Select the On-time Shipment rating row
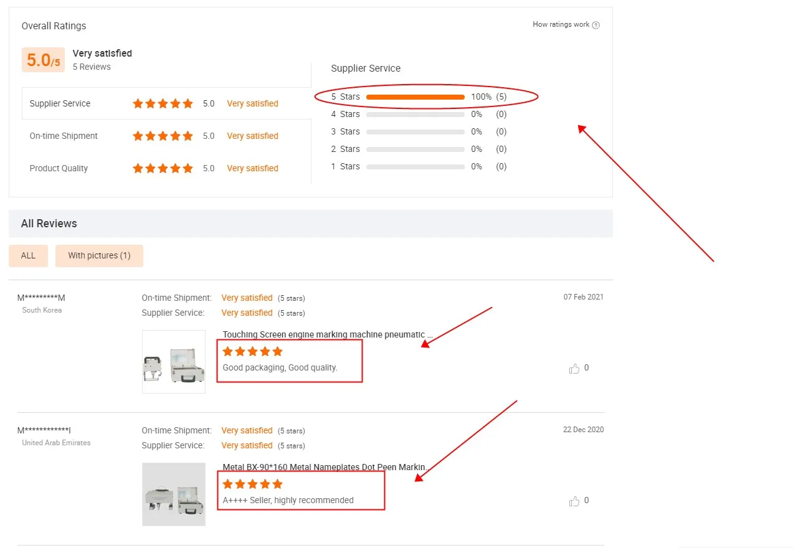Image resolution: width=793 pixels, height=548 pixels. [x=166, y=136]
